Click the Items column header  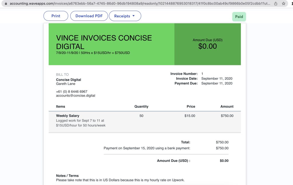click(61, 106)
